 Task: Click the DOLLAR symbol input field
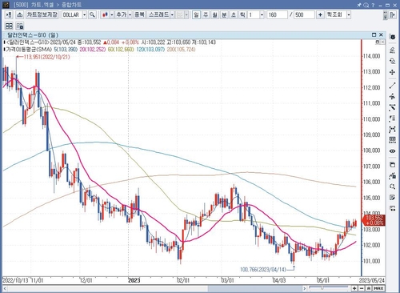[72, 14]
